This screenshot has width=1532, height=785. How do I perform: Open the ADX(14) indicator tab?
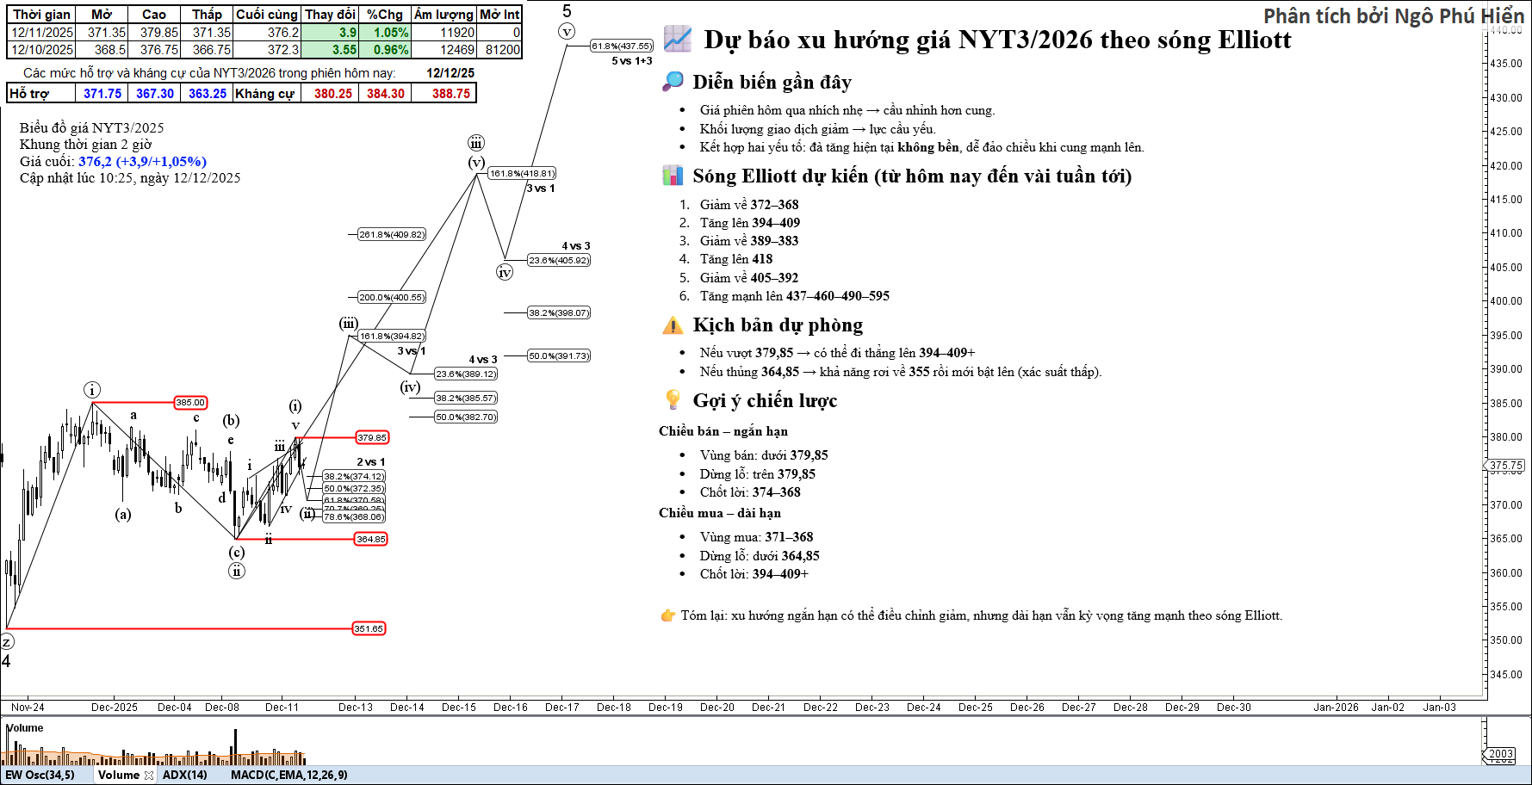(185, 776)
